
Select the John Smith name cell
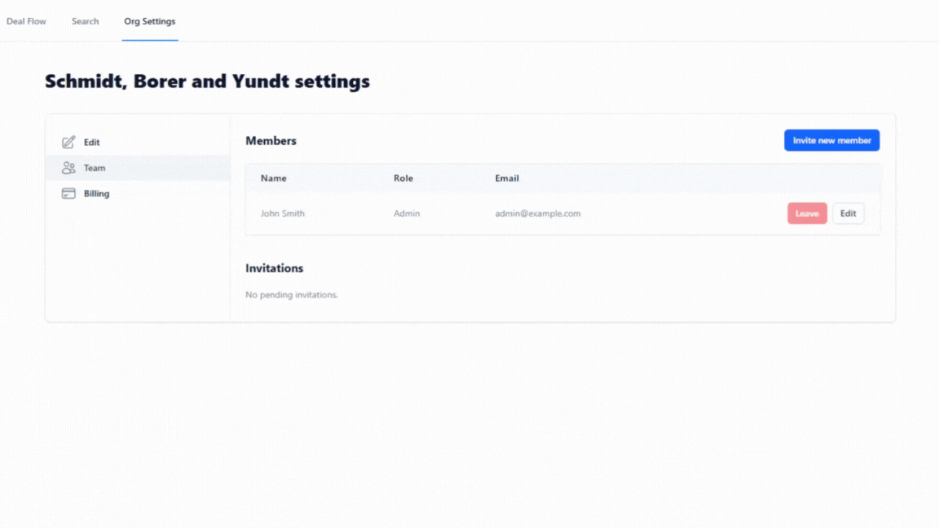point(282,213)
